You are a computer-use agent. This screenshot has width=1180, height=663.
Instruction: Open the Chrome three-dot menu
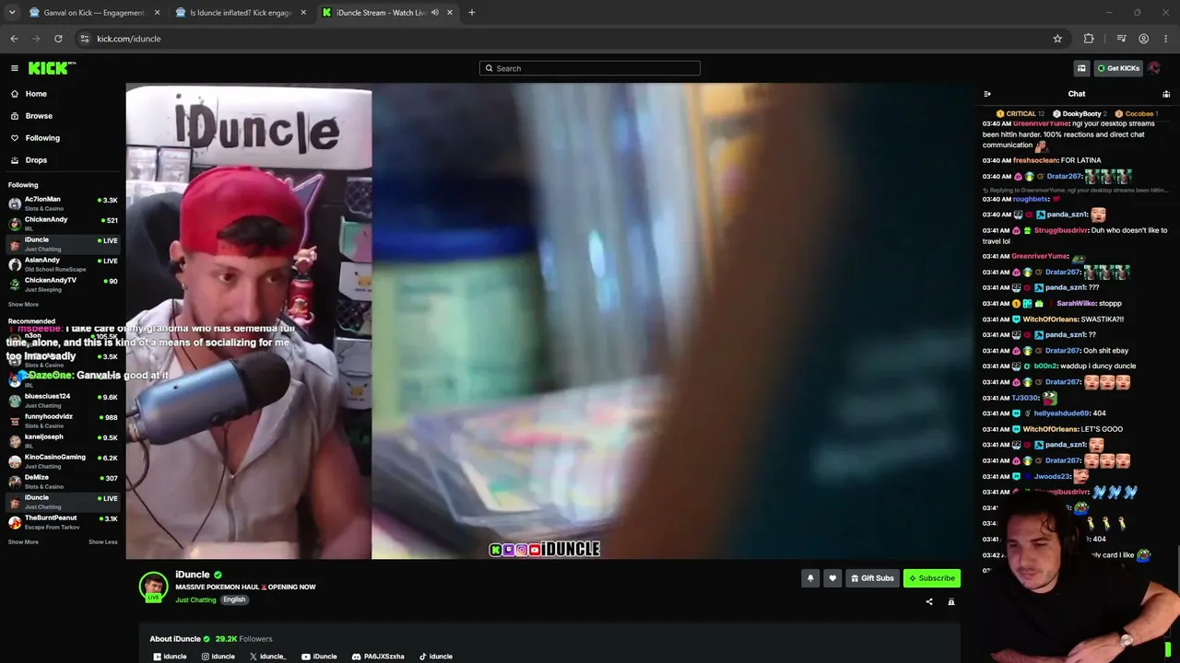pyautogui.click(x=1166, y=39)
